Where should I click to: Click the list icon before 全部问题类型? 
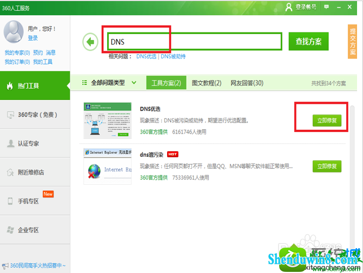84,83
